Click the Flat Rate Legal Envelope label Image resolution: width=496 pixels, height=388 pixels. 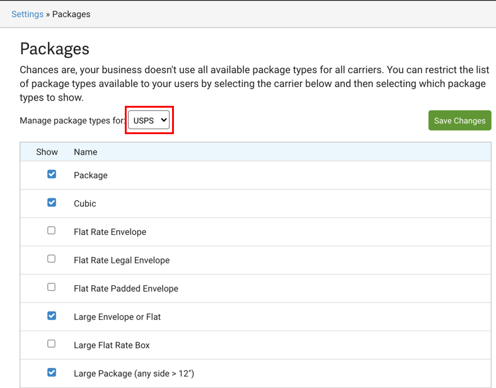[122, 260]
